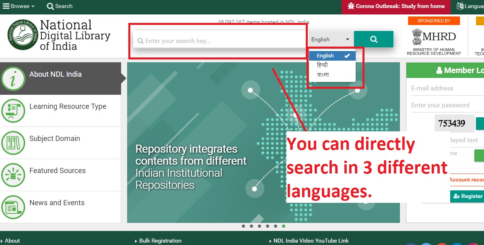484x245 pixels.
Task: Open the Bulk Registration footer link
Action: 160,241
